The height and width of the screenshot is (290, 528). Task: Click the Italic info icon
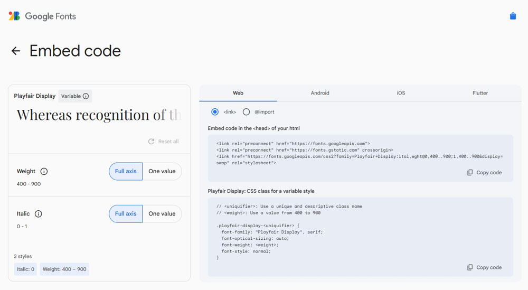38,214
